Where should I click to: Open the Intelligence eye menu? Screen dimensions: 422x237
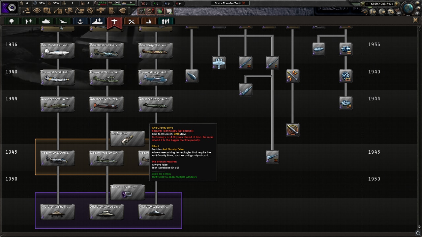pos(37,11)
